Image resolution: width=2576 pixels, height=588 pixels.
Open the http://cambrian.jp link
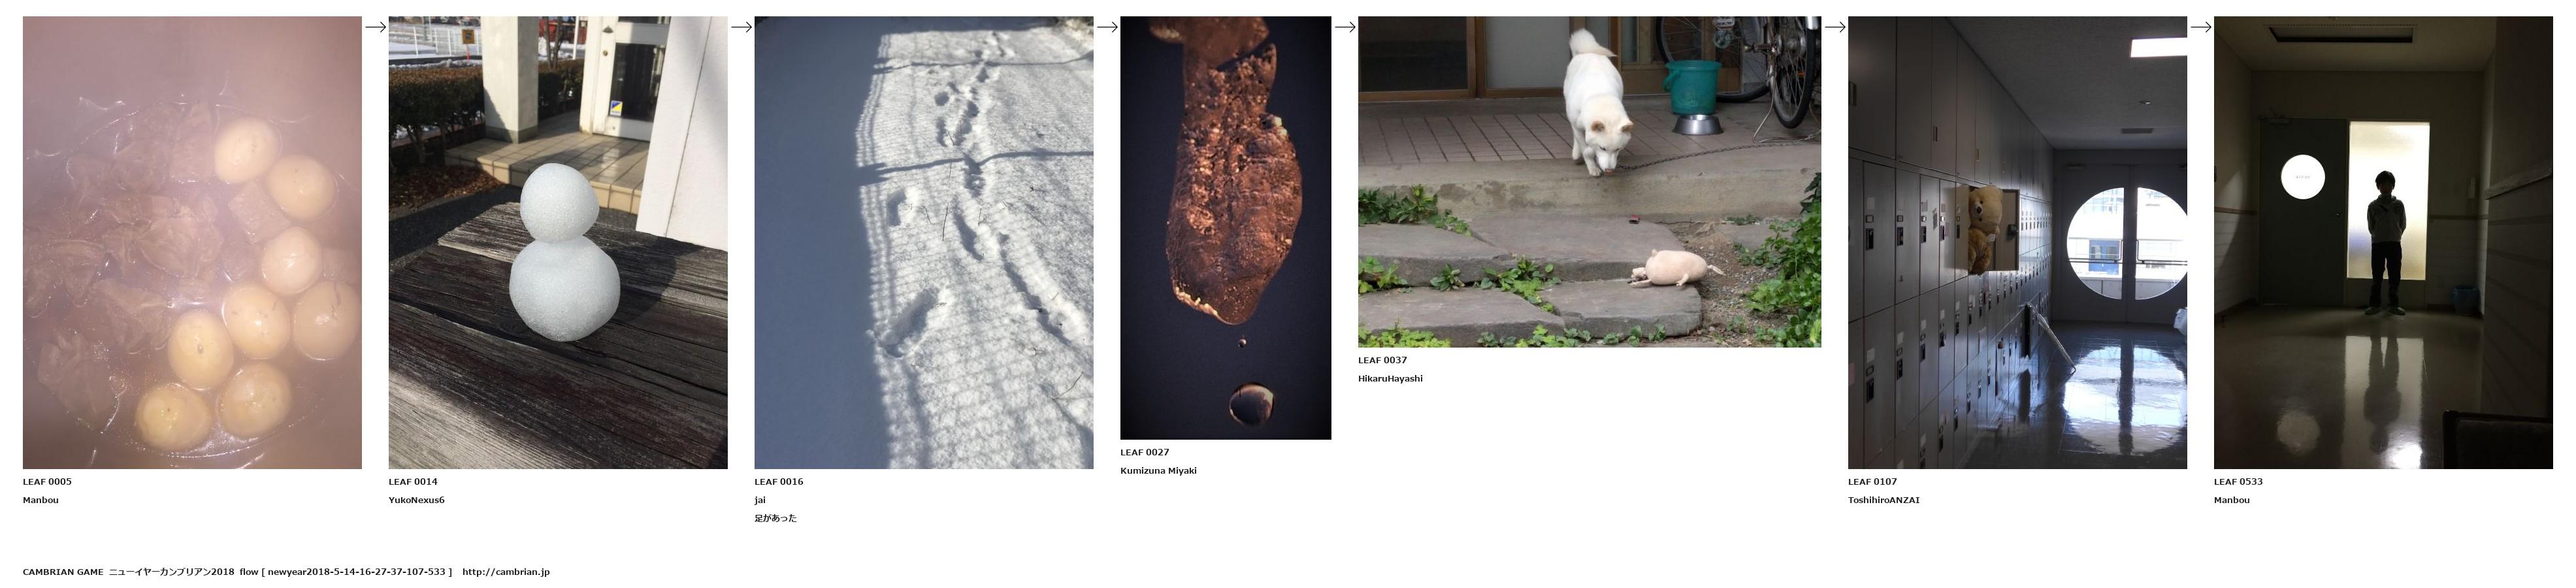coord(506,572)
